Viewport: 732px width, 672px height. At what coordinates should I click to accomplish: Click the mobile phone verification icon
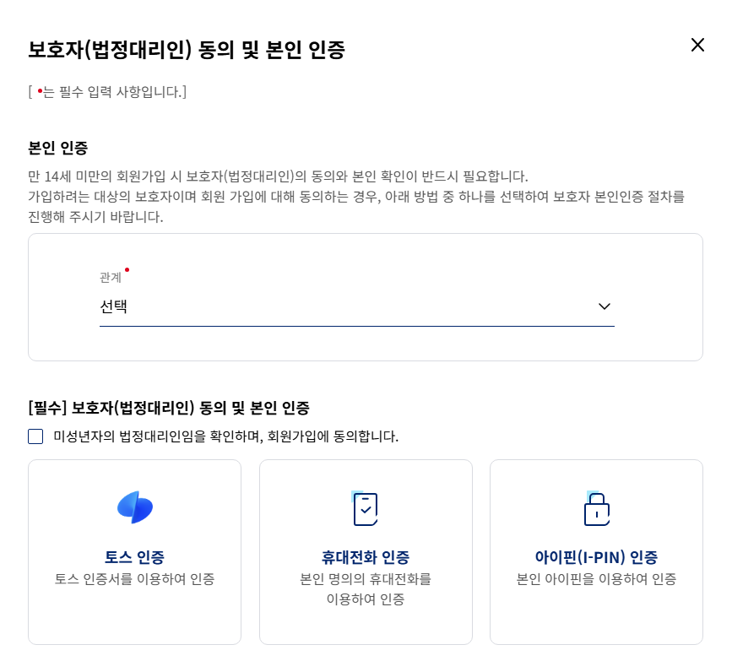[x=365, y=508]
